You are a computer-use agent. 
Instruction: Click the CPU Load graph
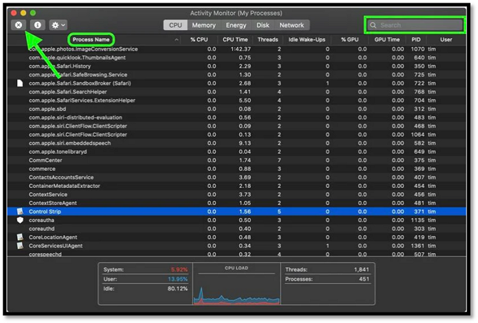(x=236, y=286)
